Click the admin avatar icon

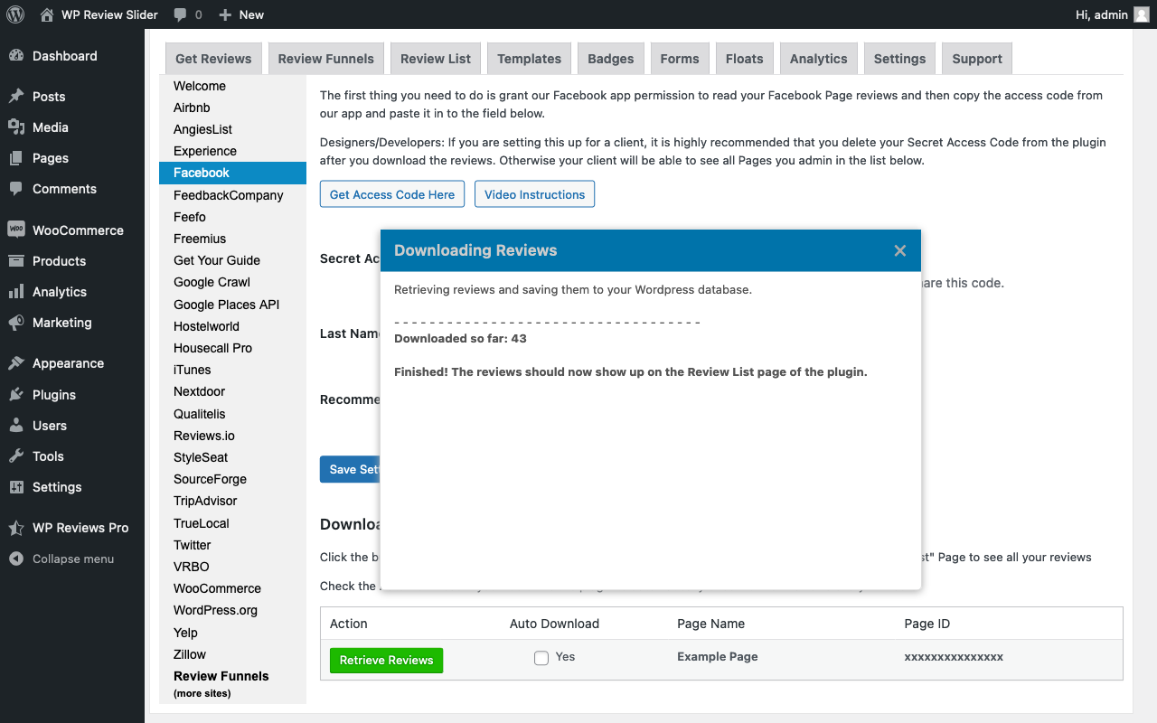[x=1142, y=14]
